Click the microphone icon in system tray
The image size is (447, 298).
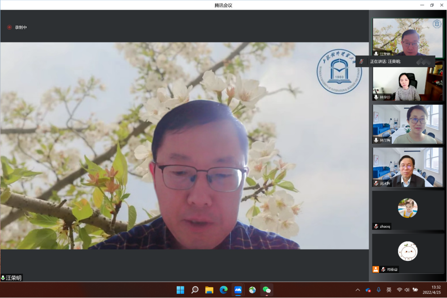(379, 290)
